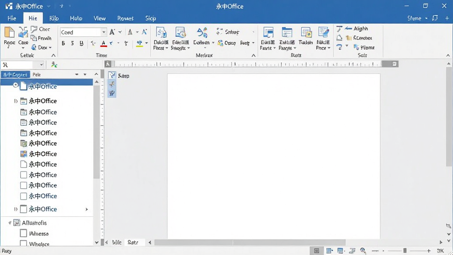Open the name box dropdown below the ribbon
The image size is (453, 255).
tap(41, 65)
